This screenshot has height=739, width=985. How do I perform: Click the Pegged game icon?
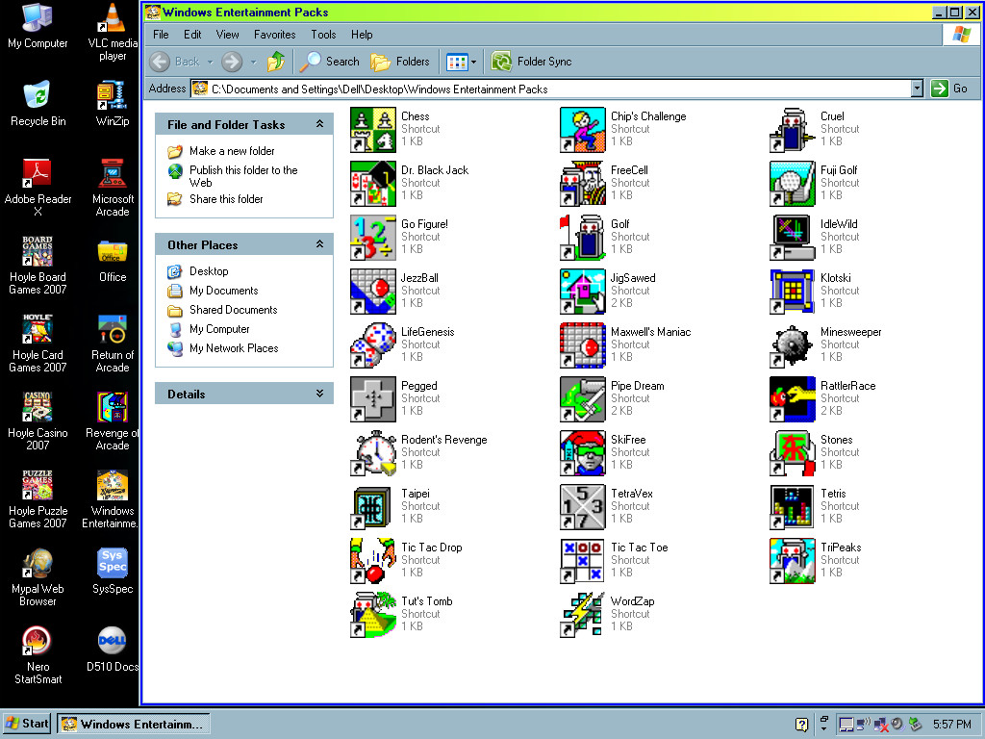(373, 399)
